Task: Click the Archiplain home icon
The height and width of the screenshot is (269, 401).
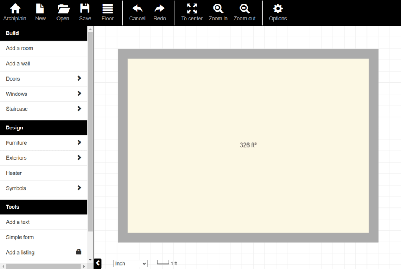Action: pos(15,12)
